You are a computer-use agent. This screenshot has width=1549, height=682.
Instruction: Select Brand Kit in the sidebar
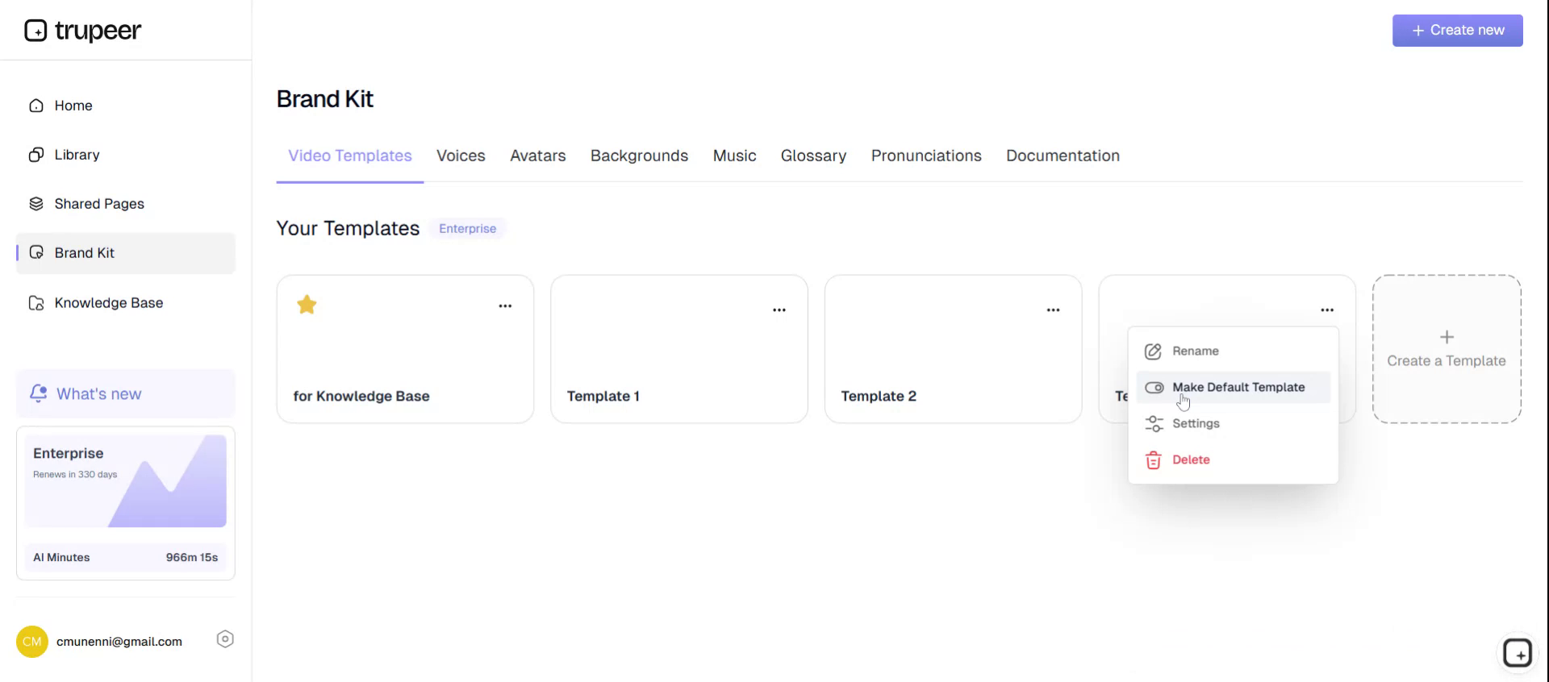[x=125, y=253]
